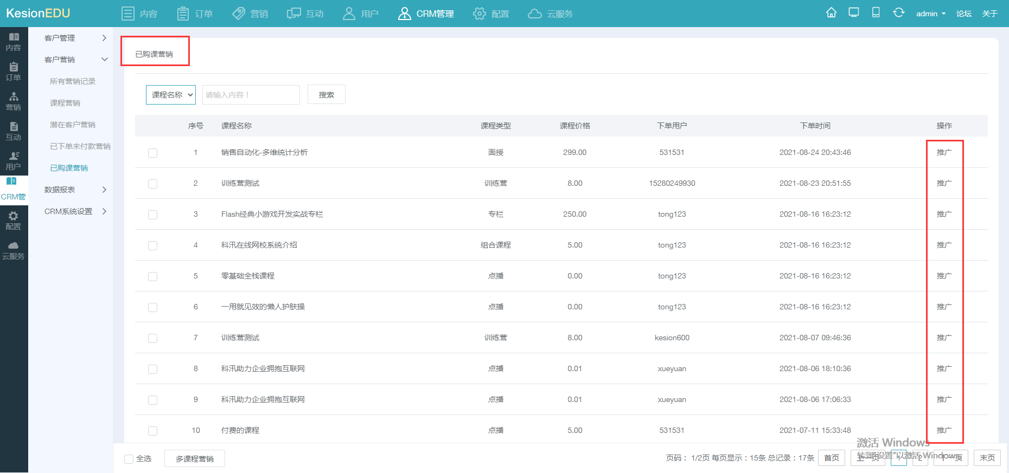
Task: Check row 10 付费的课程 checkbox
Action: (153, 431)
